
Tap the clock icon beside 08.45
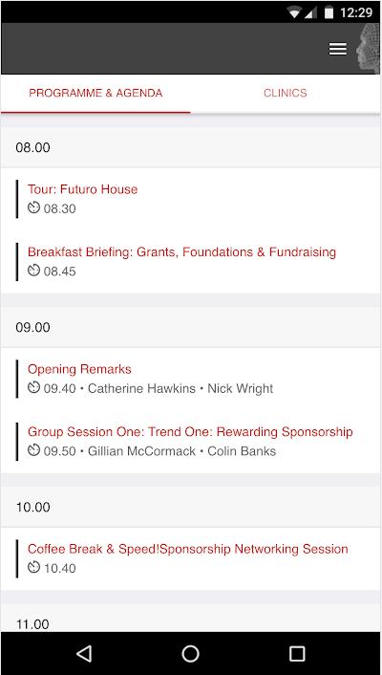34,271
